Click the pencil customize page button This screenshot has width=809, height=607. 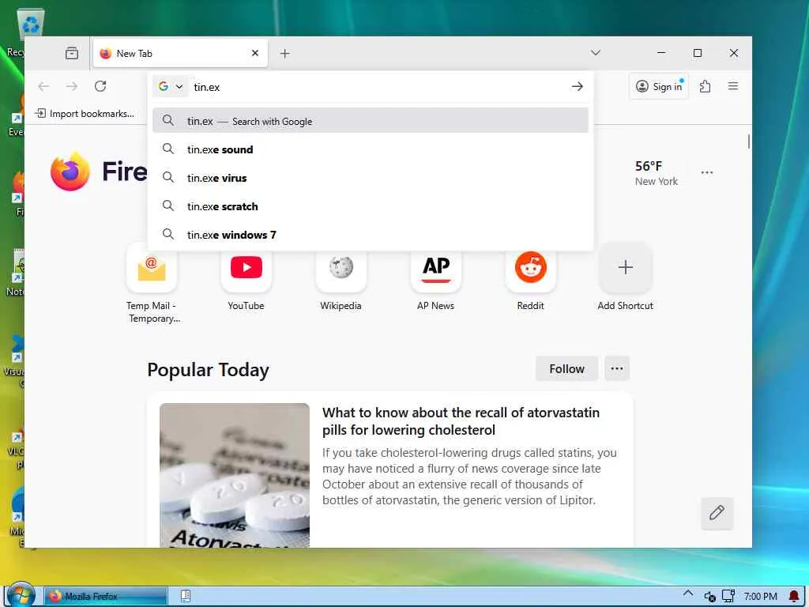click(717, 513)
